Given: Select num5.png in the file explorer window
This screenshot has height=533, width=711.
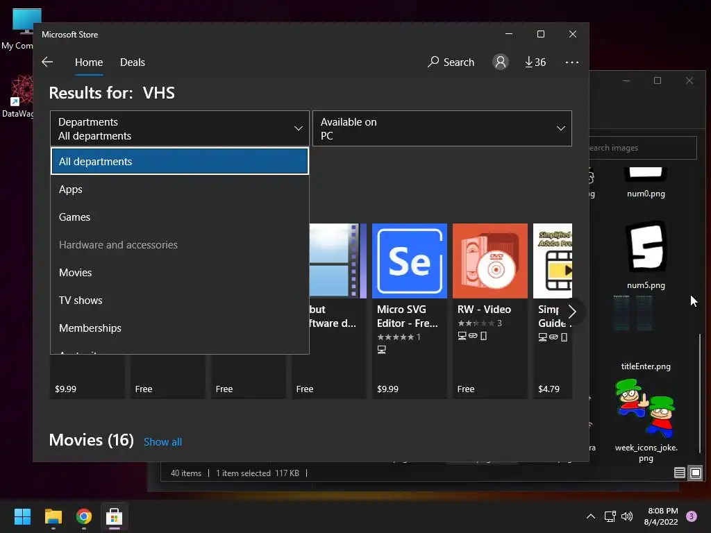Looking at the screenshot, I should [646, 255].
